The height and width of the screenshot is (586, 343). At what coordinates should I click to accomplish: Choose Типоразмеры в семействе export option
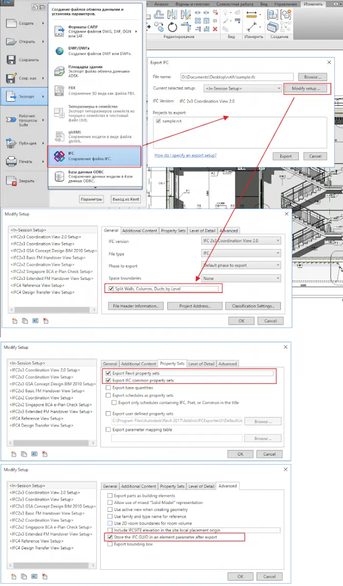point(95,113)
